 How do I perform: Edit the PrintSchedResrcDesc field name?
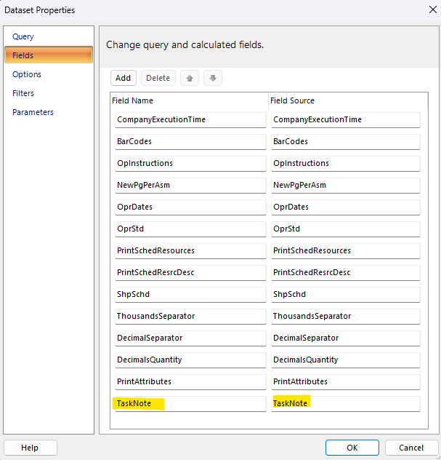tap(190, 272)
